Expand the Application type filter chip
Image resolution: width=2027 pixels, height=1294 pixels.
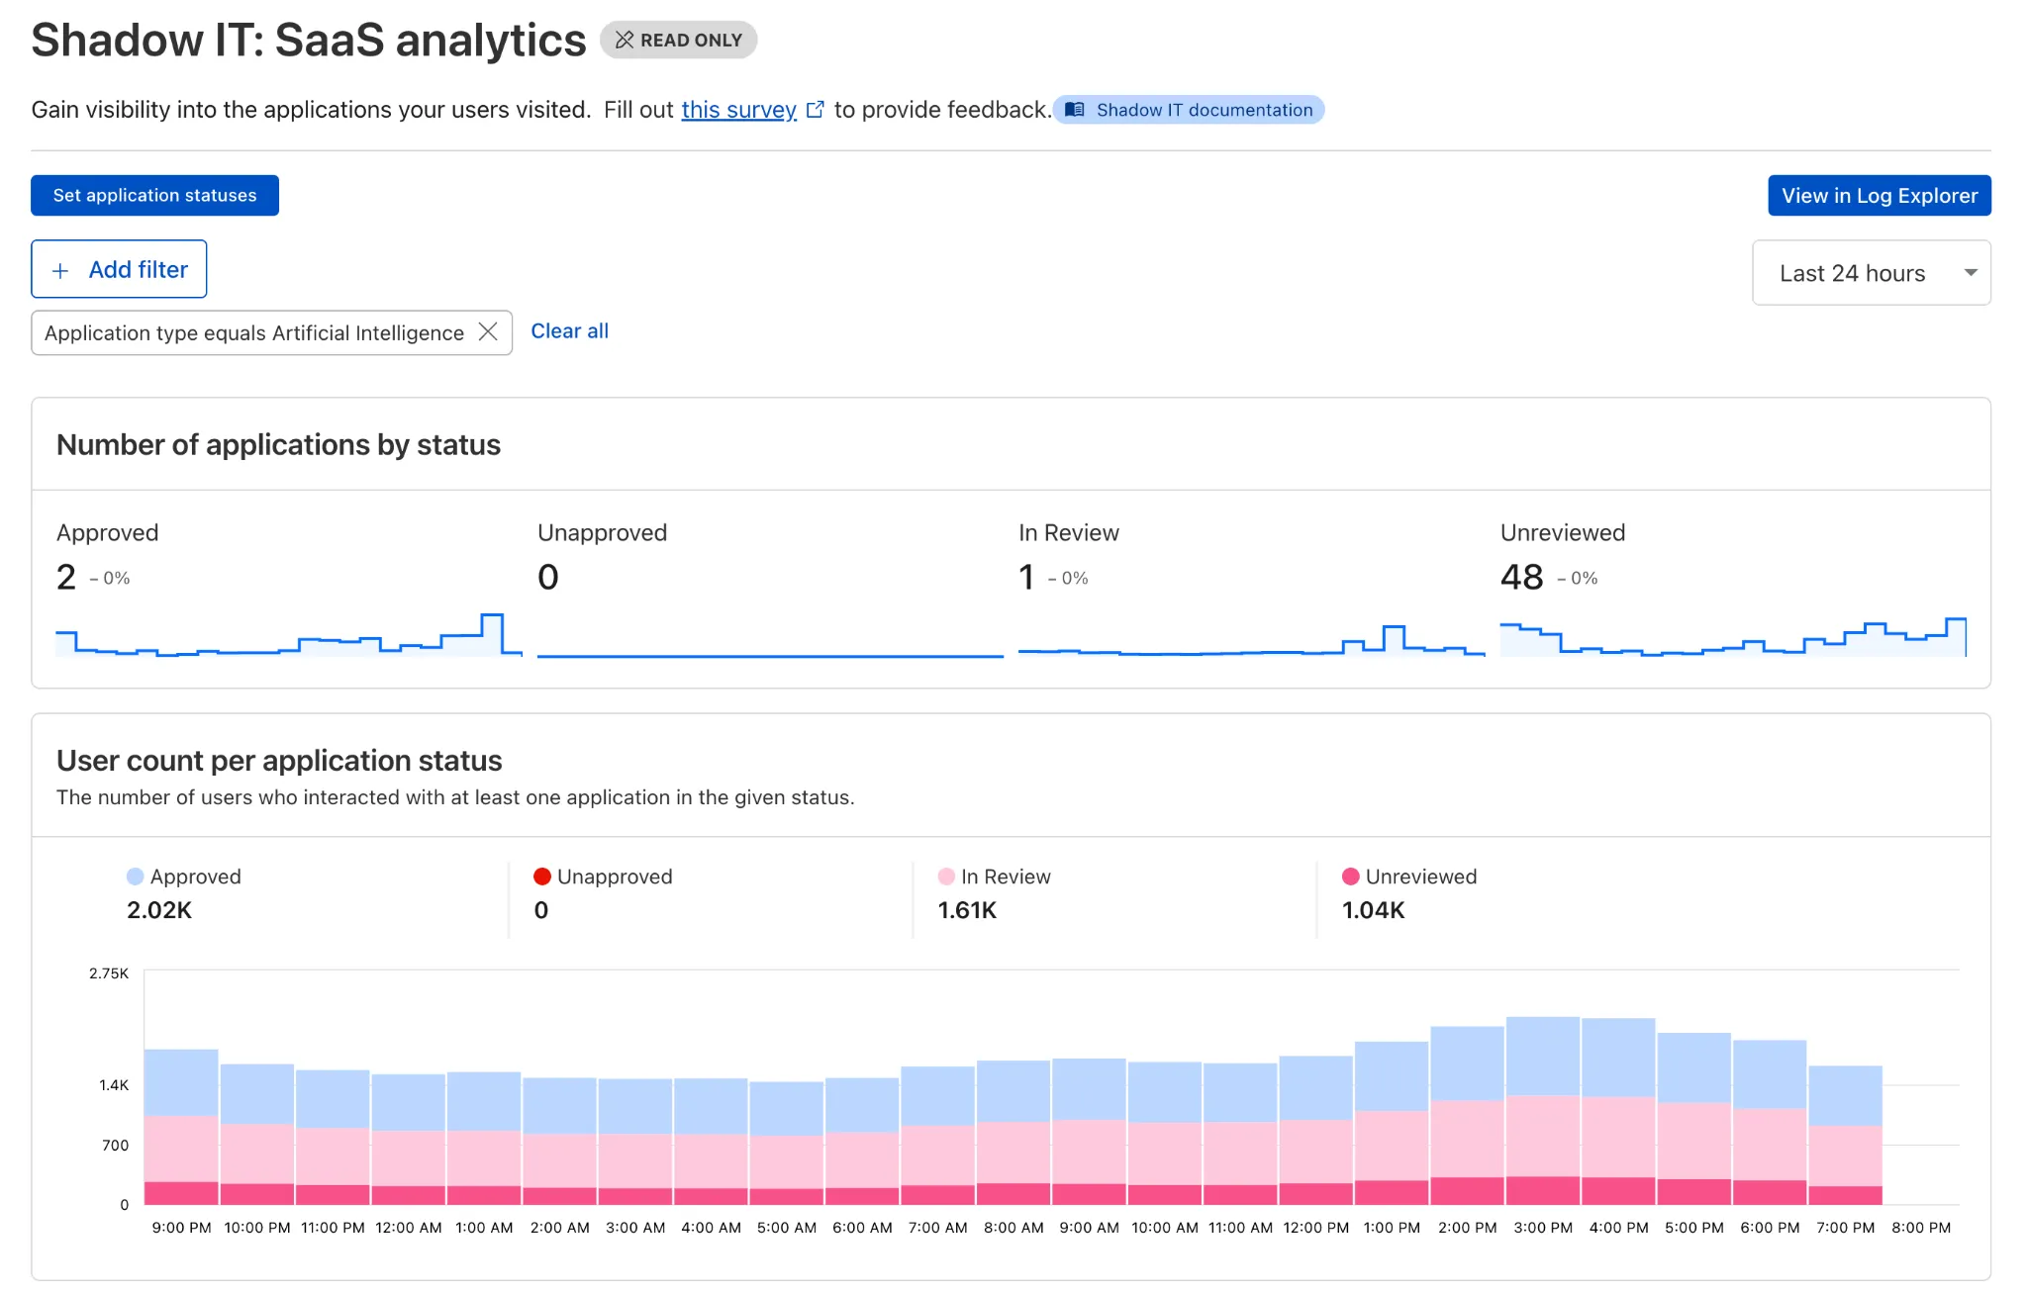(252, 332)
